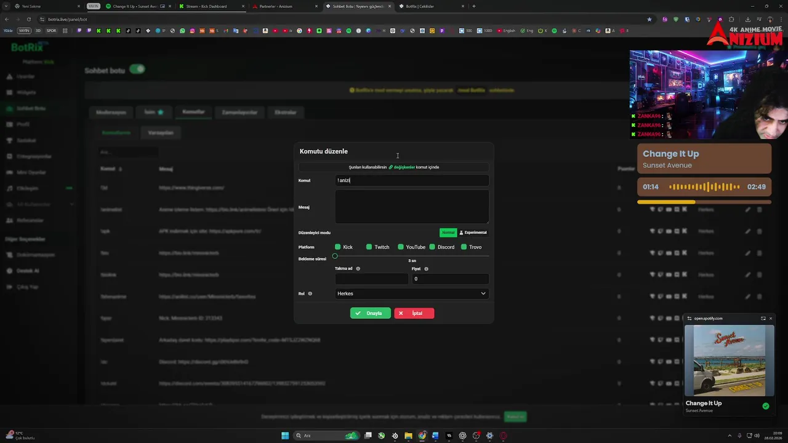Seek on the song progress bar
Image resolution: width=788 pixels, height=443 pixels.
[x=704, y=202]
